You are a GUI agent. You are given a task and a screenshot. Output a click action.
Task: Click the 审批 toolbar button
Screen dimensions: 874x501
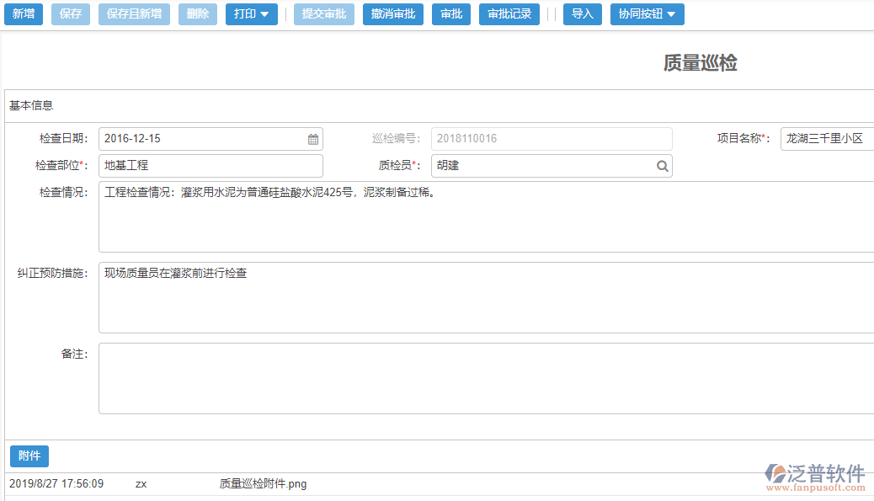point(451,14)
